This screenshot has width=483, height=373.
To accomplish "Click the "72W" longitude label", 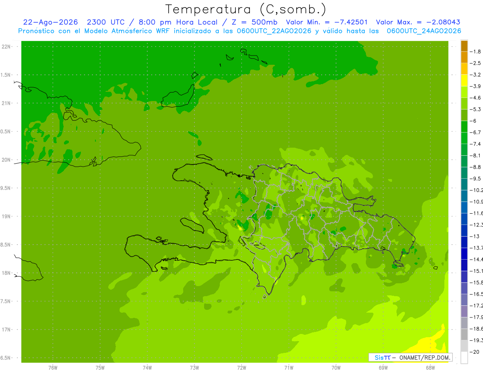I will click(242, 368).
